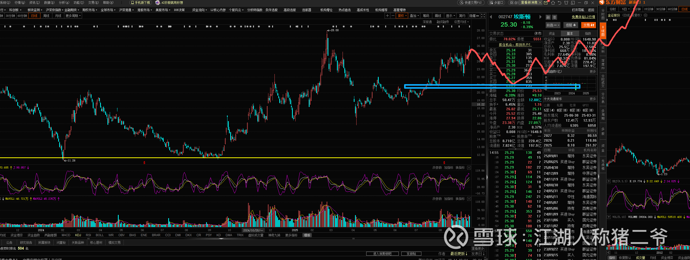690x260 pixels.
Task: Open 多周期 sidebar view in 副窗口
Action: pos(603,114)
